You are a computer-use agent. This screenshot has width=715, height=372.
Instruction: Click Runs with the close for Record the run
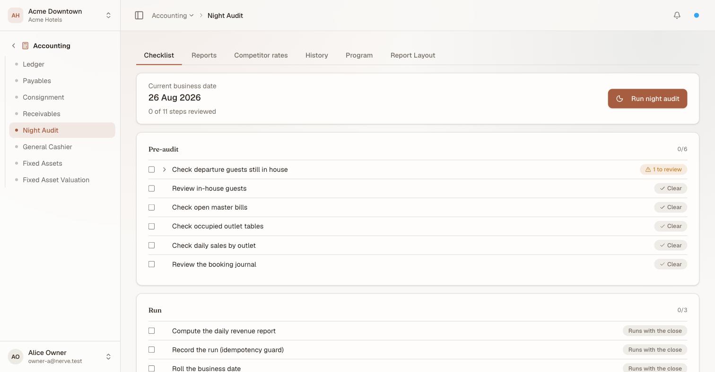(x=655, y=350)
